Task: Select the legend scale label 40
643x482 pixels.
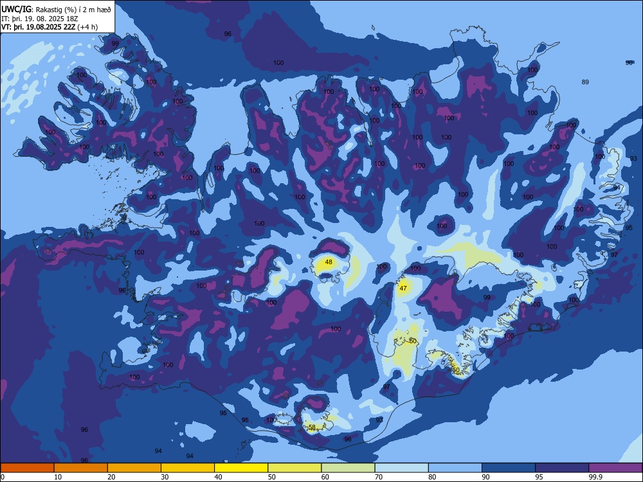Action: 218,477
